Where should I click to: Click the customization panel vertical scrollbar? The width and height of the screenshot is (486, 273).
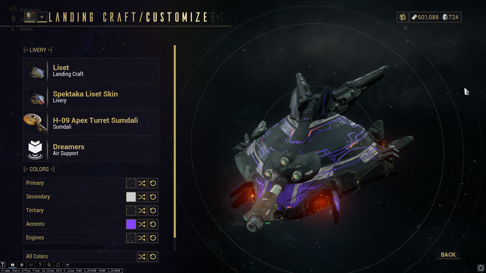click(175, 142)
